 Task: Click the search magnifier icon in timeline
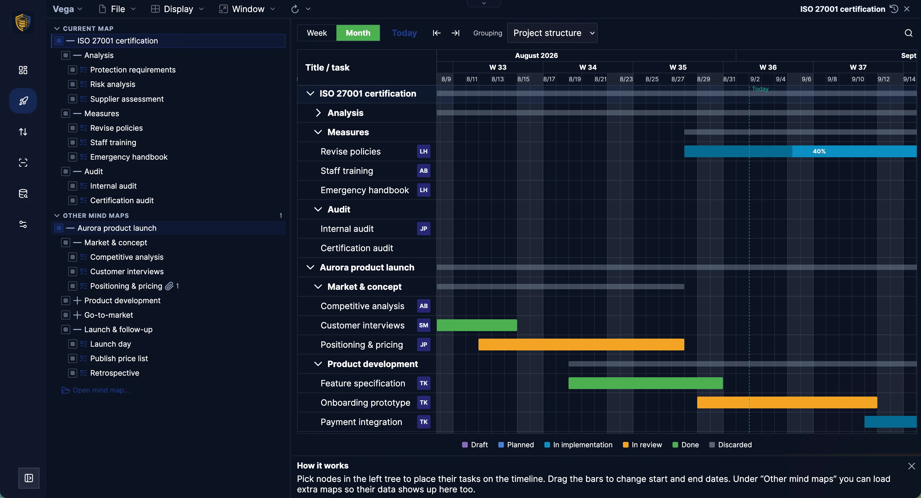click(x=908, y=33)
